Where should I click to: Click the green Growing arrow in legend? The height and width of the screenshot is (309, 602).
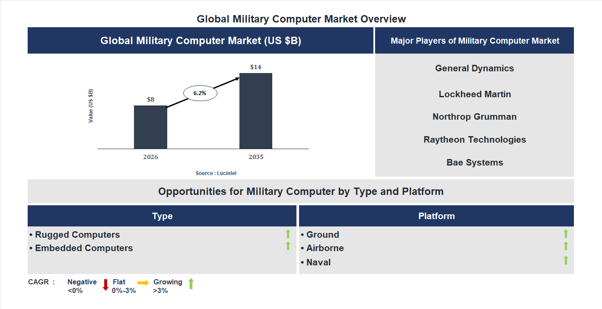(x=191, y=284)
